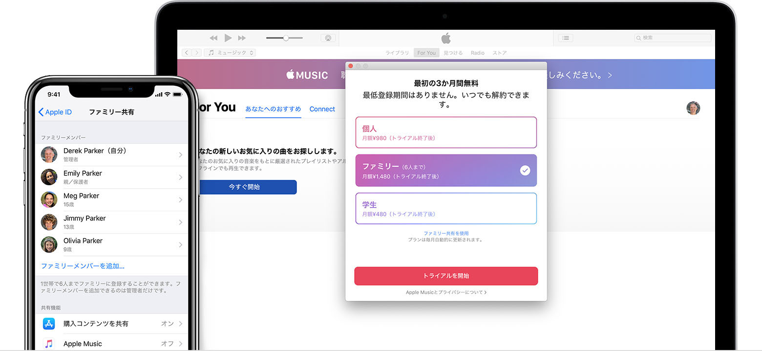The width and height of the screenshot is (762, 351).
Task: Select the 個人 plan option
Action: (446, 132)
